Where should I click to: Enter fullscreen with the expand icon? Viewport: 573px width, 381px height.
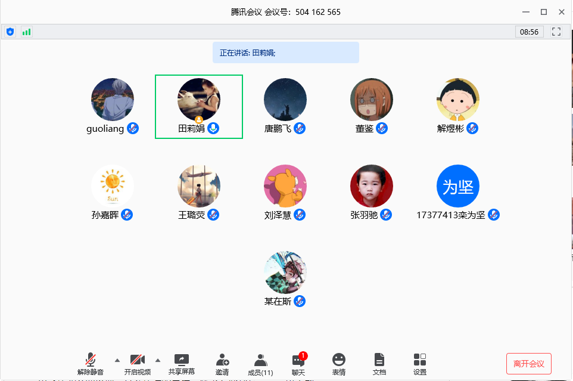[x=556, y=31]
